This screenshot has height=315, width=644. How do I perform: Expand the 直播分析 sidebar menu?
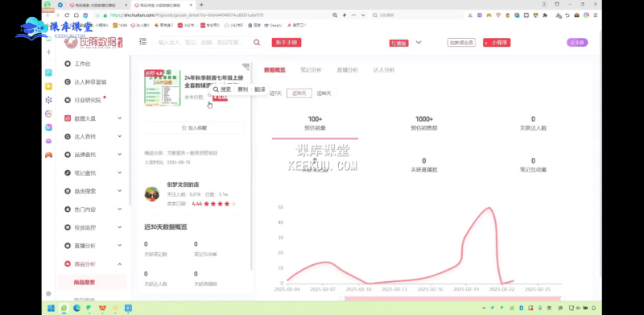(119, 245)
